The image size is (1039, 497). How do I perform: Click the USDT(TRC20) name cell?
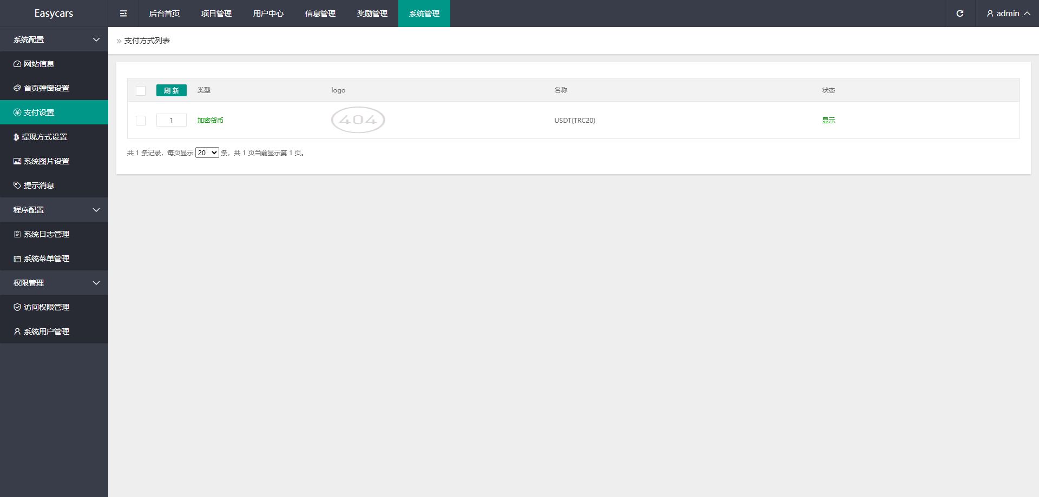(x=575, y=121)
